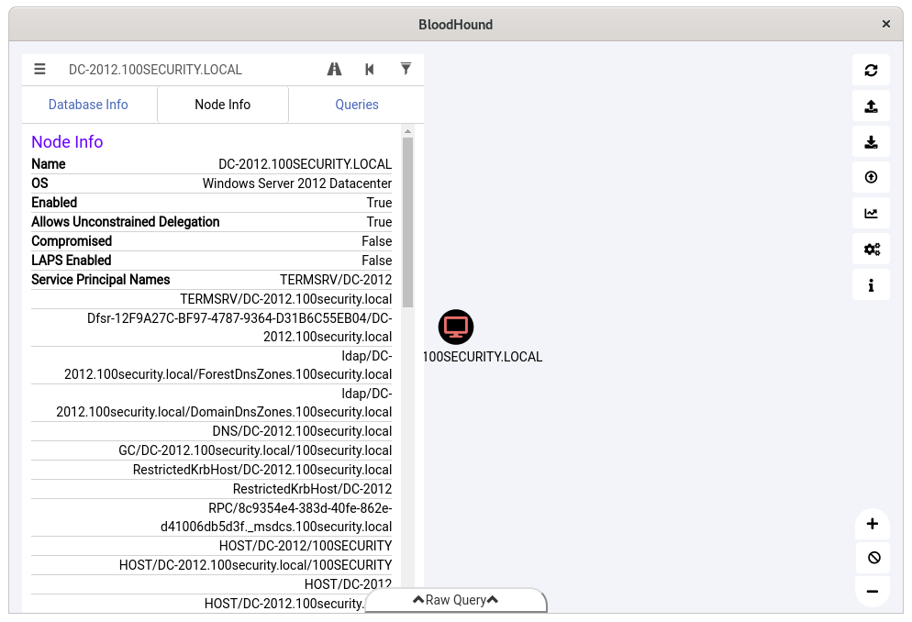
Task: Click the Upload Data circle-arrow icon
Action: pyautogui.click(x=871, y=177)
